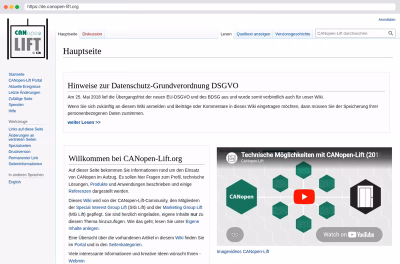Open Links auf diese Seite
The image size is (400, 264).
click(26, 129)
